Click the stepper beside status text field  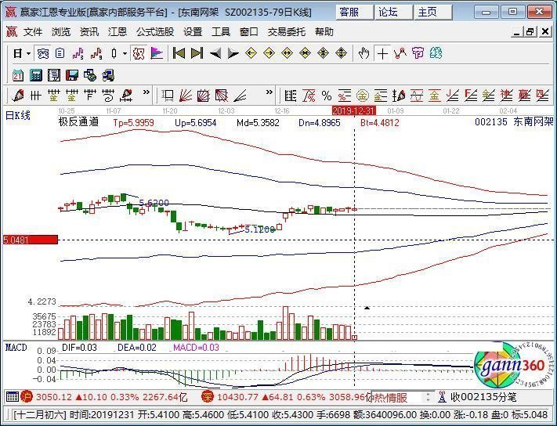429,397
